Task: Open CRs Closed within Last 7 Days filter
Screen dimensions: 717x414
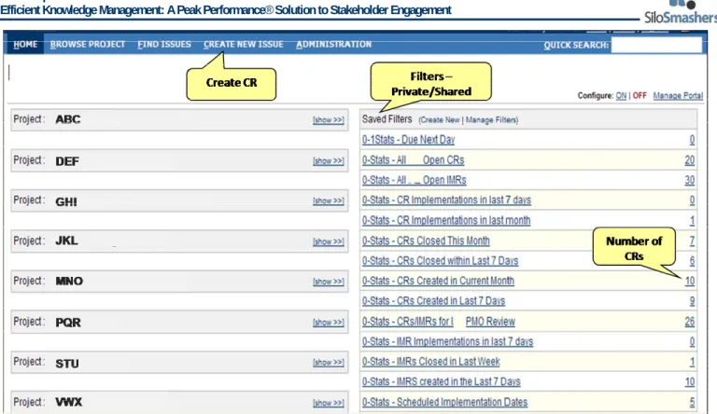Action: point(440,260)
